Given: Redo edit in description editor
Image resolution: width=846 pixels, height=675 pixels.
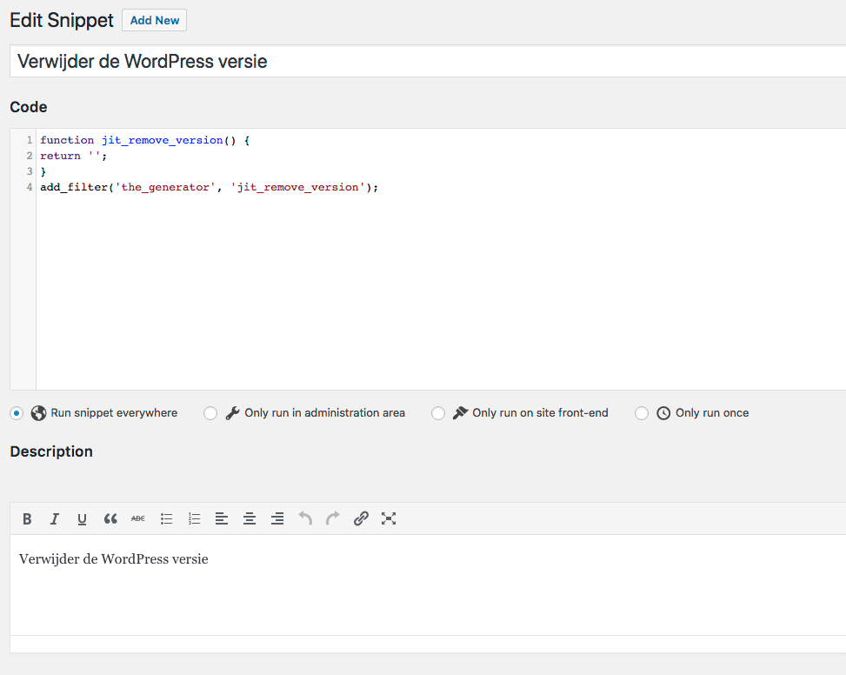Looking at the screenshot, I should [333, 518].
